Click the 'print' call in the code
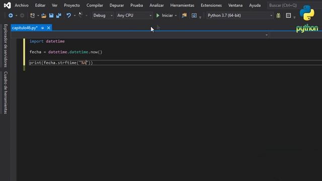Image resolution: width=322 pixels, height=181 pixels. pyautogui.click(x=35, y=62)
